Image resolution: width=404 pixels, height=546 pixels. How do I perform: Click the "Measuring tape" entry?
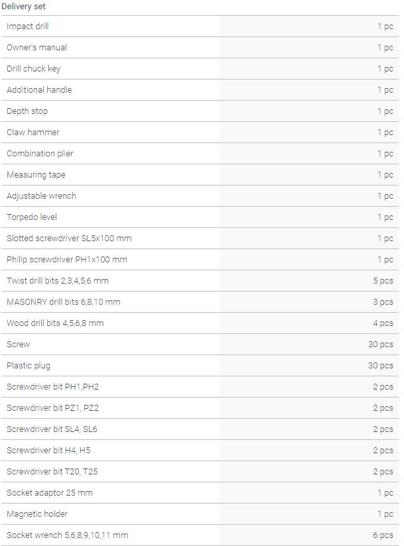(x=36, y=175)
